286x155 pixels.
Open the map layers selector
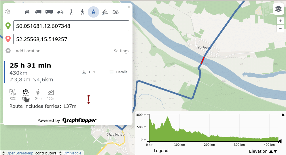click(278, 9)
